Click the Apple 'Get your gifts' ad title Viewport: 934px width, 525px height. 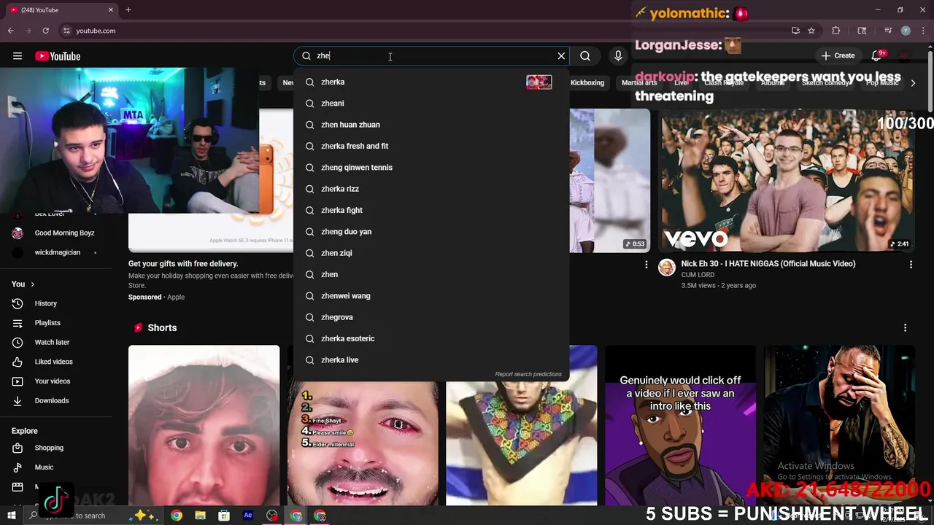tap(183, 264)
